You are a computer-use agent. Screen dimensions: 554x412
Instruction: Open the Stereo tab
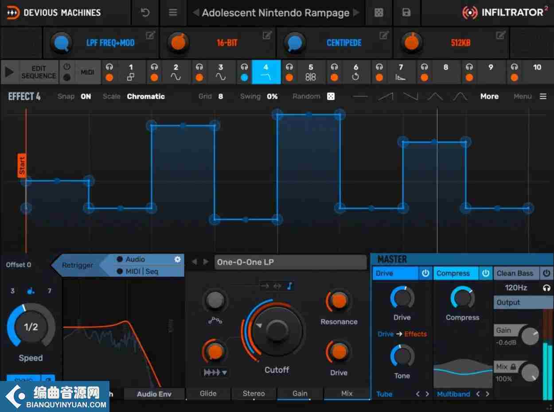[x=254, y=393]
